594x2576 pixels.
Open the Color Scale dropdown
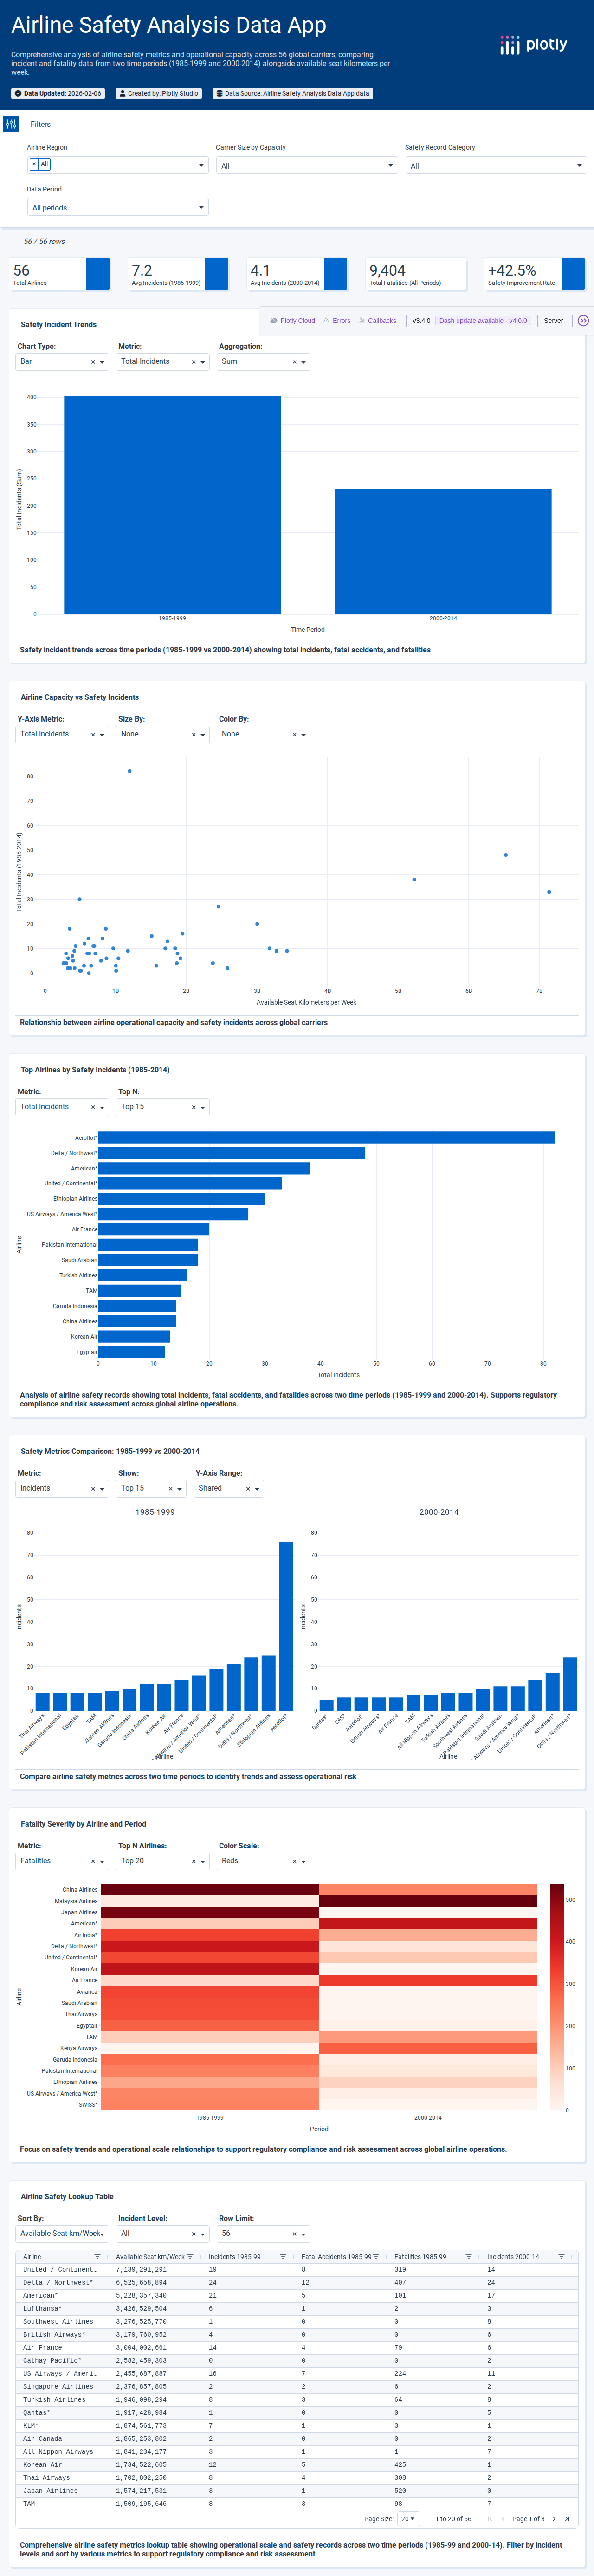264,1862
